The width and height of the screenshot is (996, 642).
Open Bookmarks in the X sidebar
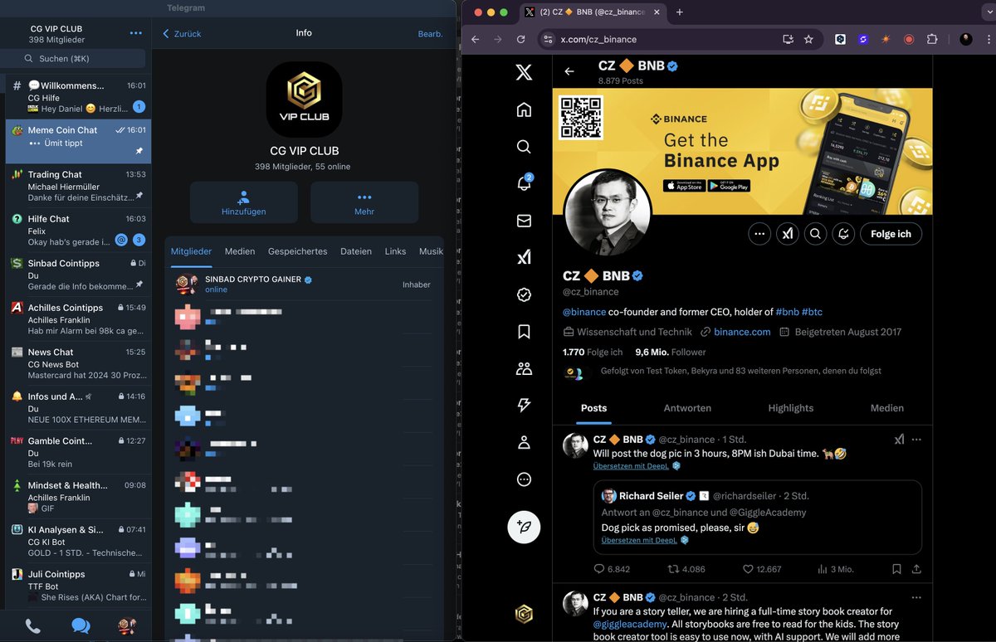point(524,331)
